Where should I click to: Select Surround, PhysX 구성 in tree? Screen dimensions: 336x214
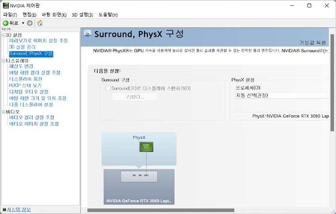click(31, 54)
